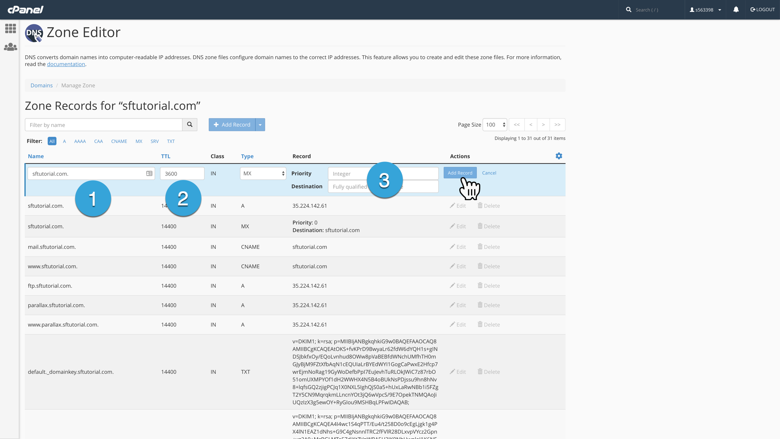
Task: Go to the previous page (<)
Action: tap(531, 125)
